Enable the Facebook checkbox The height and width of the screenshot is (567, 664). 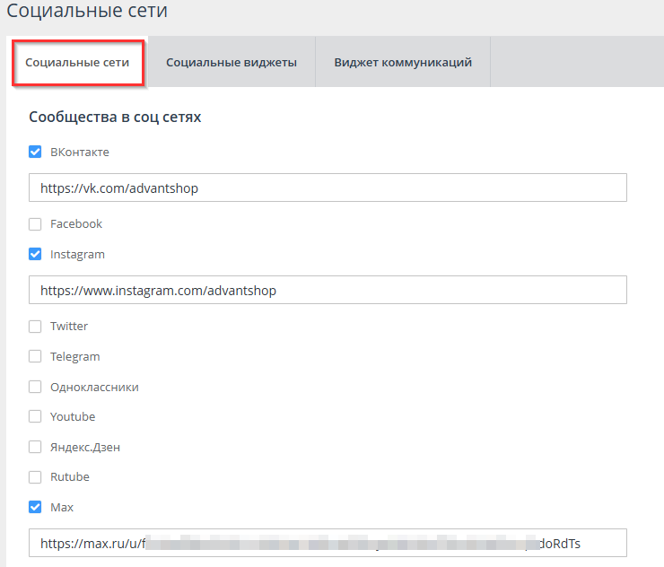pyautogui.click(x=35, y=224)
